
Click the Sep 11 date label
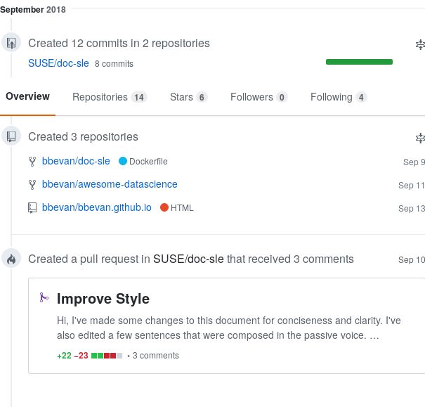[x=412, y=186]
